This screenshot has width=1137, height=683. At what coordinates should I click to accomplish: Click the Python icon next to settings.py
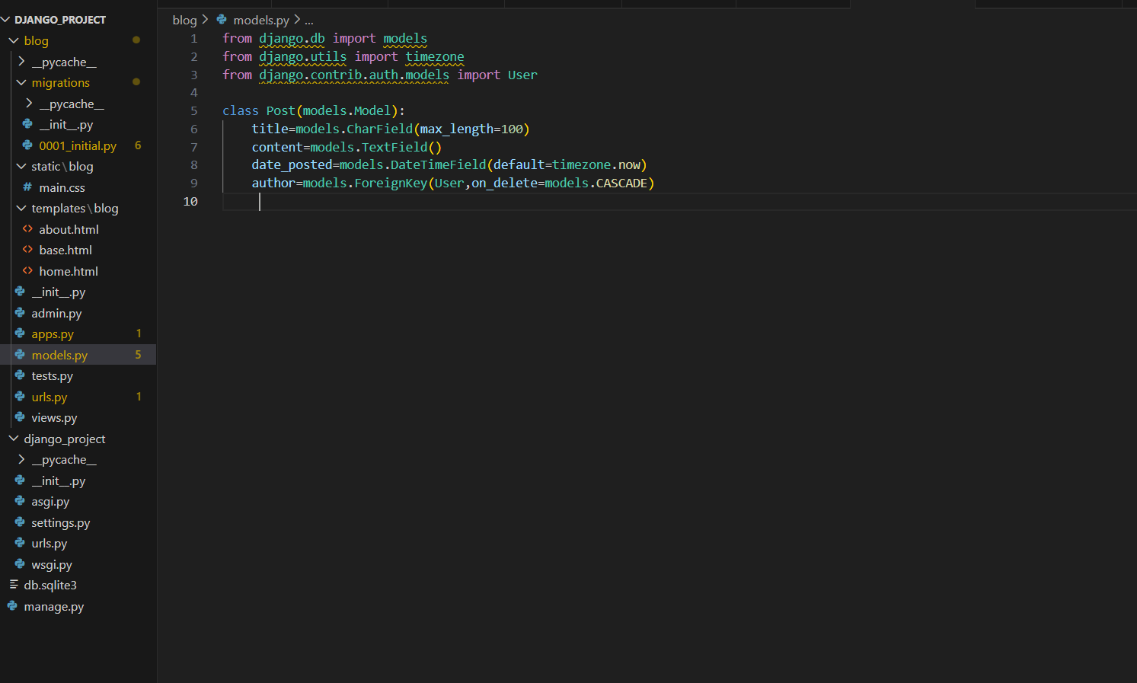(20, 522)
